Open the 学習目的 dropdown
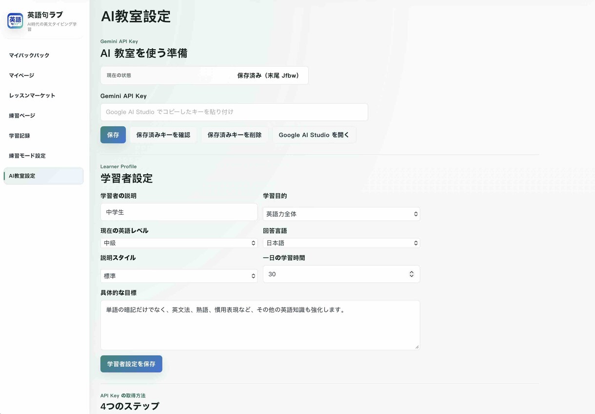Screen dimensions: 595x414 click(x=341, y=214)
